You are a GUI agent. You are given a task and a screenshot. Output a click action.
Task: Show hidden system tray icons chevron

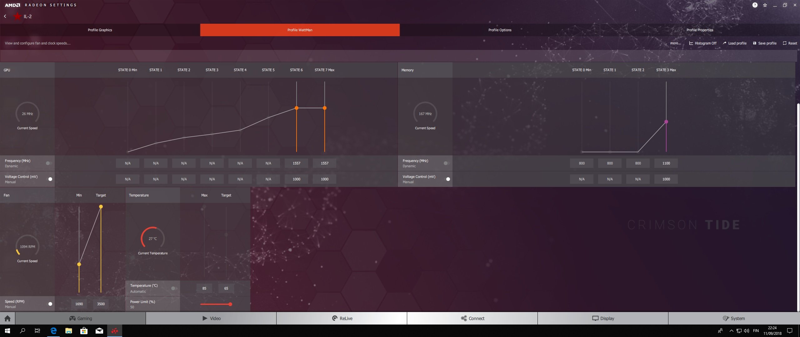coord(731,331)
